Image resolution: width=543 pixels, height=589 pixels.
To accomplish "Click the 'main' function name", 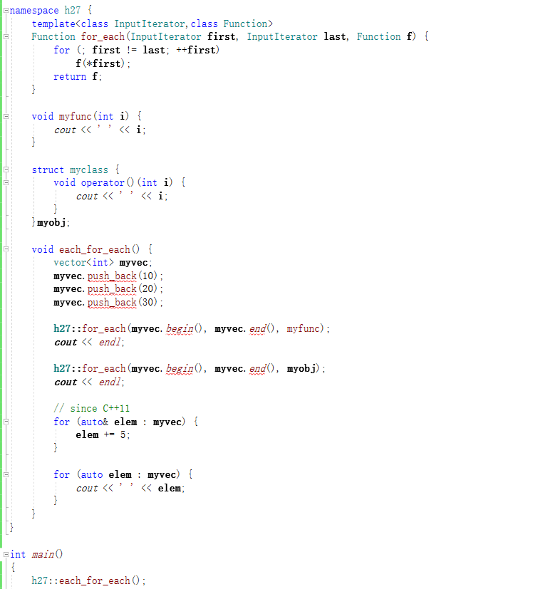I will point(43,554).
